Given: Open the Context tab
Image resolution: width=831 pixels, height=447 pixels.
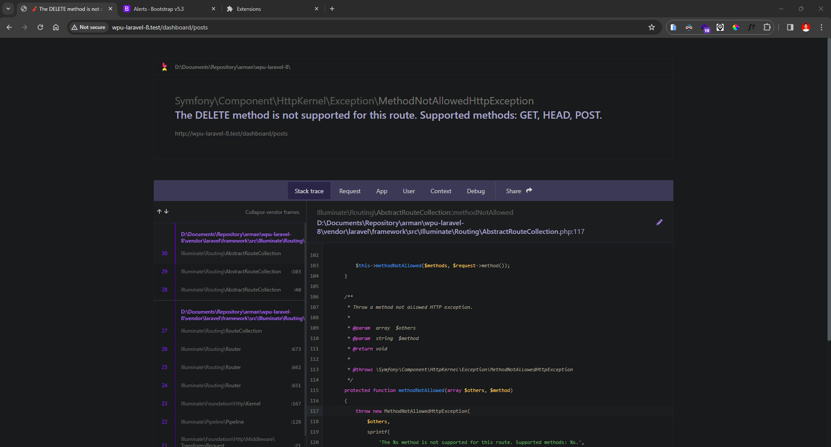Looking at the screenshot, I should tap(440, 191).
